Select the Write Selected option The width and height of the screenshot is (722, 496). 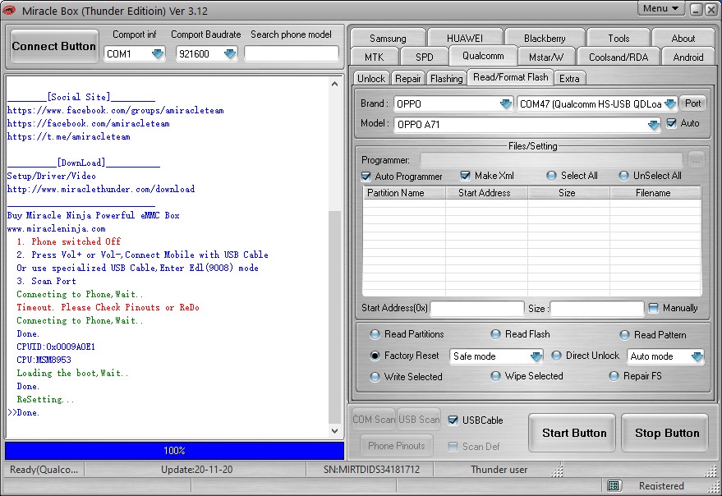tap(375, 377)
